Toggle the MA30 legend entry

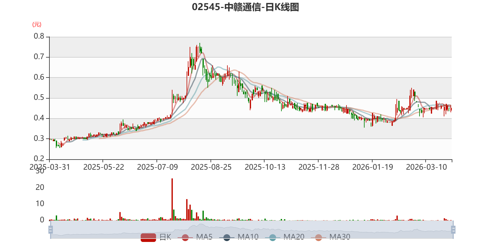pyautogui.click(x=331, y=237)
